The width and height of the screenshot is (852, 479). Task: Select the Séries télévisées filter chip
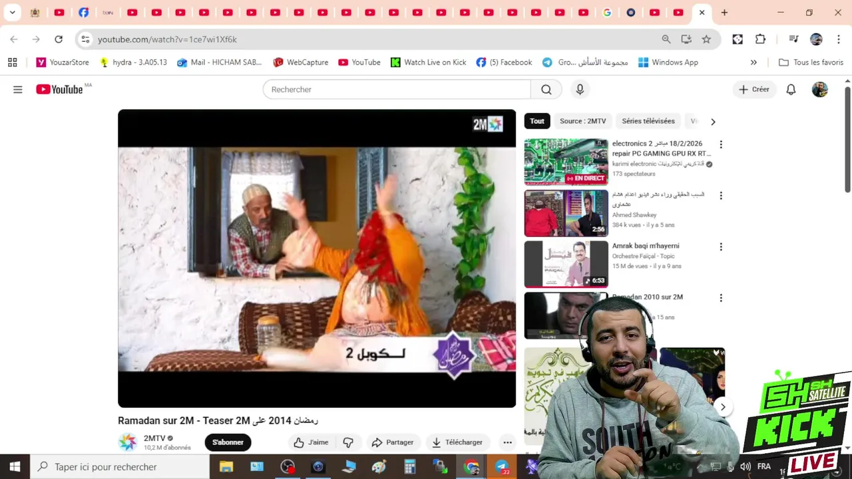[648, 121]
